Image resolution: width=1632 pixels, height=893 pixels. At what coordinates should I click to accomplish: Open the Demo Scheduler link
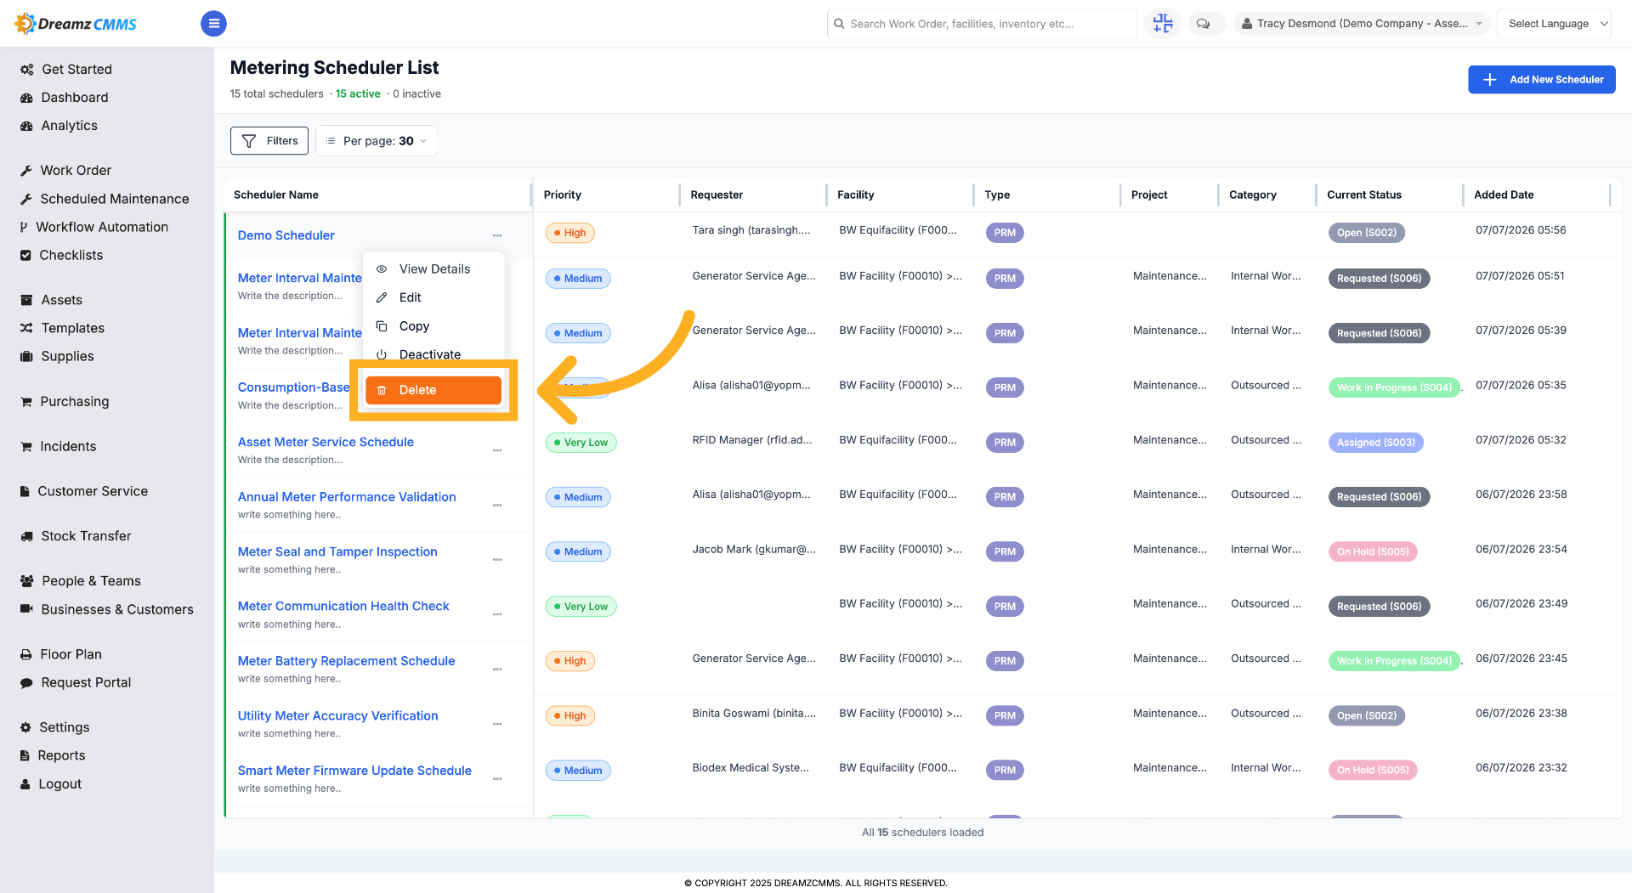click(286, 235)
